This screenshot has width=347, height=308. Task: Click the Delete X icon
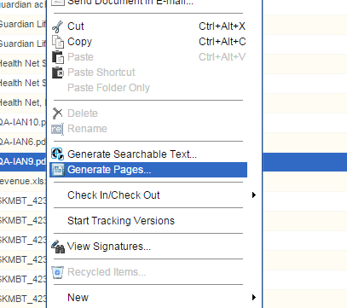57,113
